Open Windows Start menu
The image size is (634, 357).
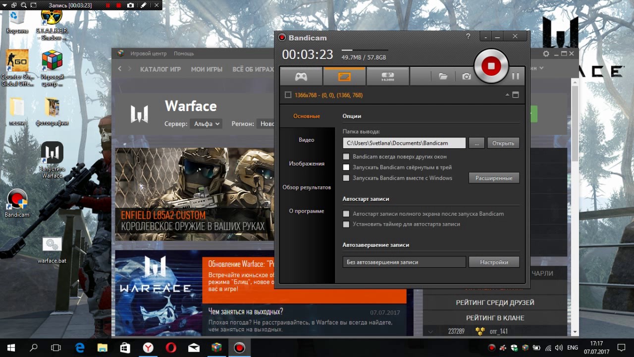[x=11, y=348]
